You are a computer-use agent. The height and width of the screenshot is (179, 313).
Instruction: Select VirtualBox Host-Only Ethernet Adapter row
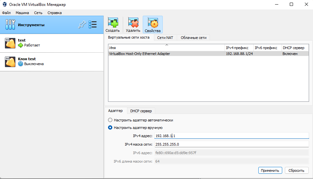(209, 53)
